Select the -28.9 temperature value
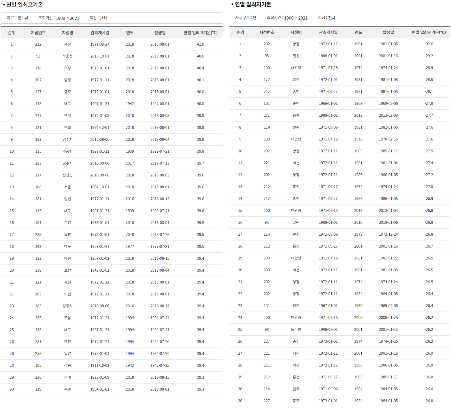The height and width of the screenshot is (409, 451). pyautogui.click(x=429, y=68)
